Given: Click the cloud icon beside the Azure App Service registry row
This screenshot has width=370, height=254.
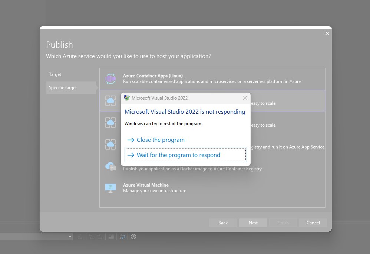Looking at the screenshot, I should point(110,144).
